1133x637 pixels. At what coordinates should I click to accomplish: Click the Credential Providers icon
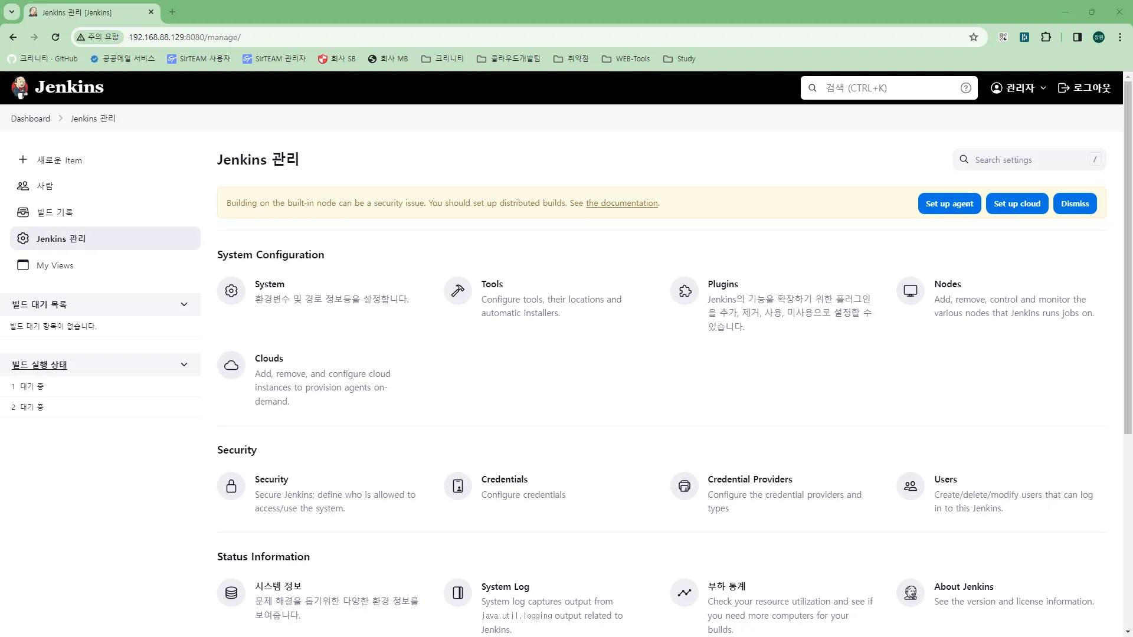coord(685,486)
